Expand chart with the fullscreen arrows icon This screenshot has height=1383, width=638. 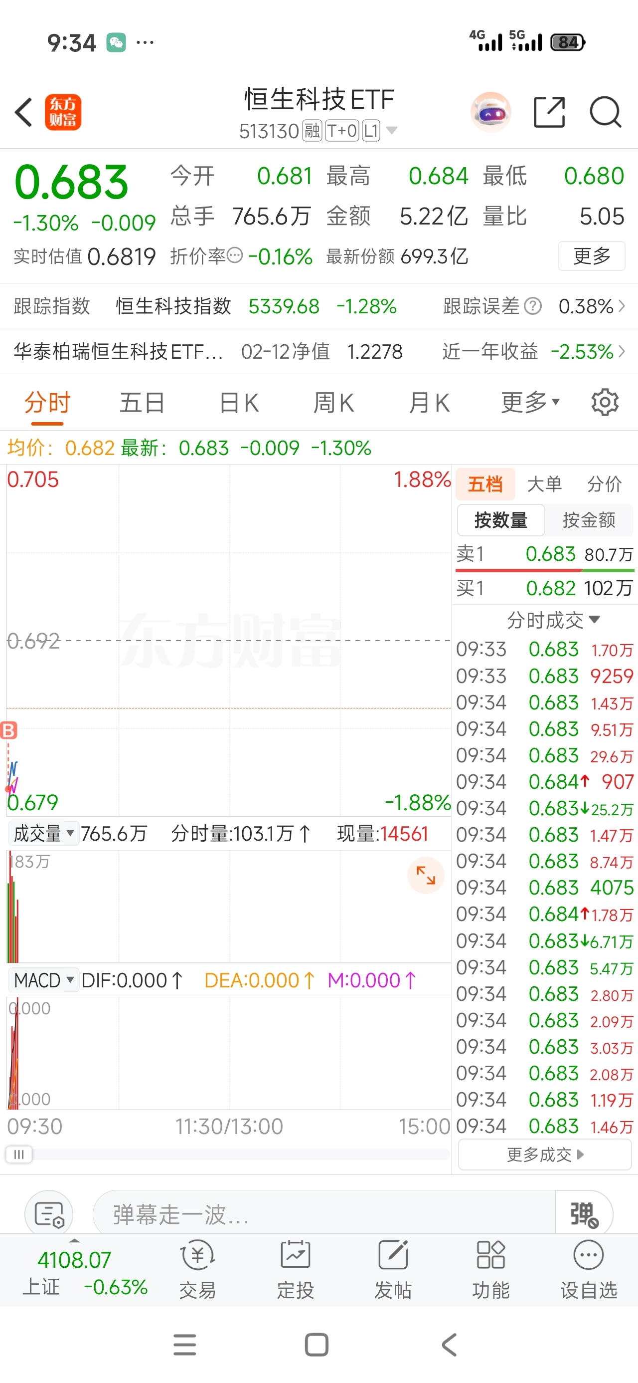426,875
